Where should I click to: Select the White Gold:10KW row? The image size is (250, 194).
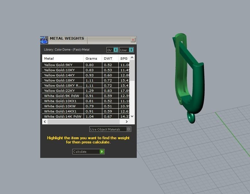click(86, 106)
